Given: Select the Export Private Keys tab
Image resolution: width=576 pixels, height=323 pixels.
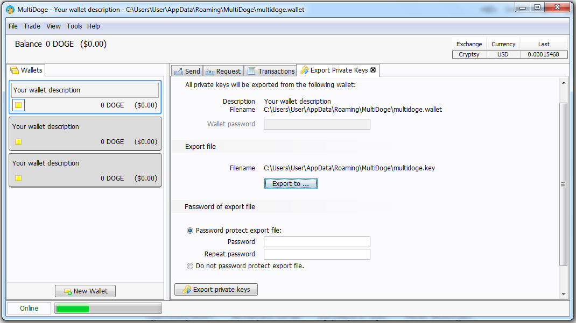Looking at the screenshot, I should (x=338, y=70).
